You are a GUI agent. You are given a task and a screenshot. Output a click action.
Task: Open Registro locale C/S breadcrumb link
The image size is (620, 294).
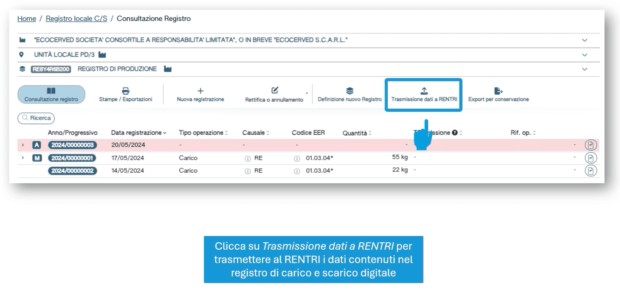click(x=76, y=19)
